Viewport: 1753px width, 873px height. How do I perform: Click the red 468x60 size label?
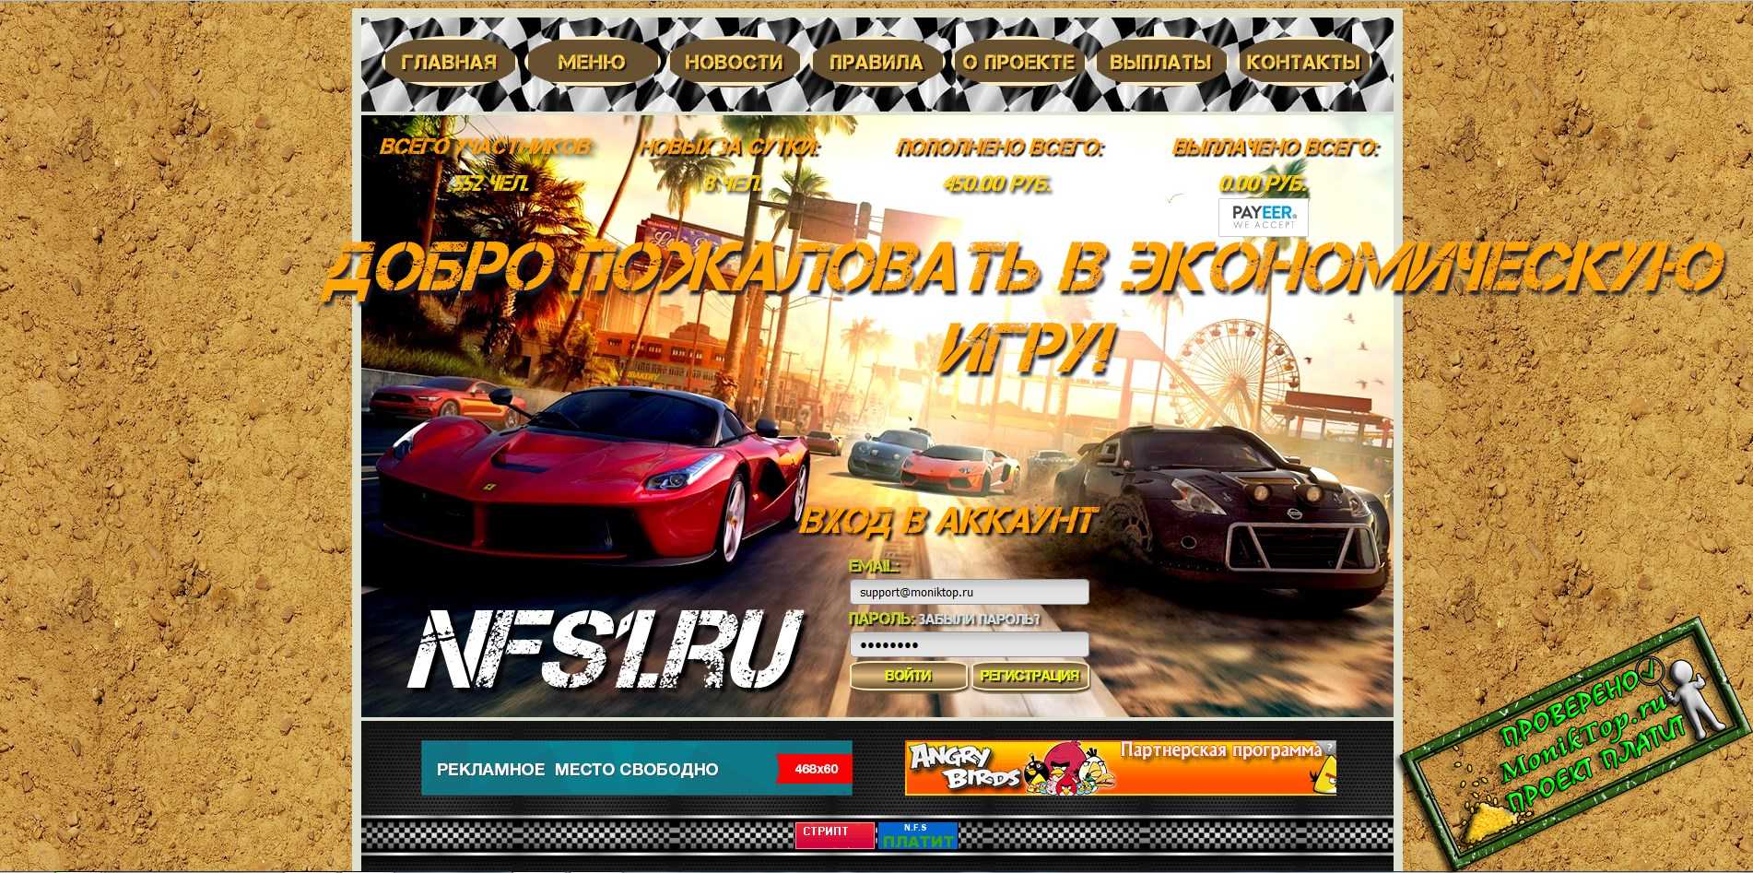point(815,769)
